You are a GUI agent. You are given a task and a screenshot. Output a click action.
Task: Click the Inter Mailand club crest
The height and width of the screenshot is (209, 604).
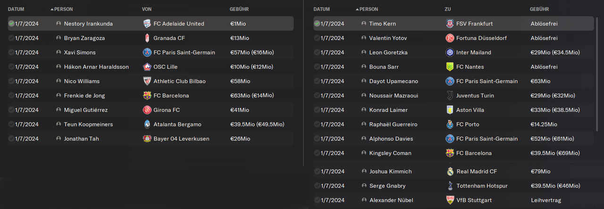[450, 52]
